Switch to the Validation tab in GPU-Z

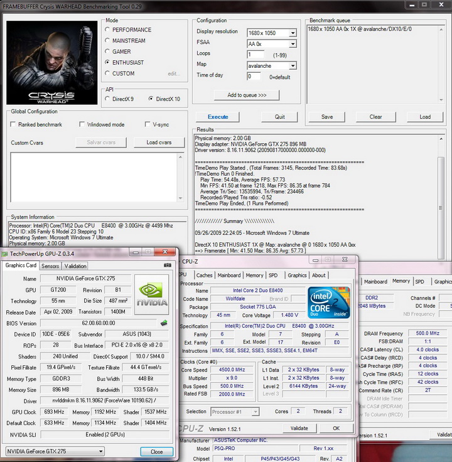[75, 266]
